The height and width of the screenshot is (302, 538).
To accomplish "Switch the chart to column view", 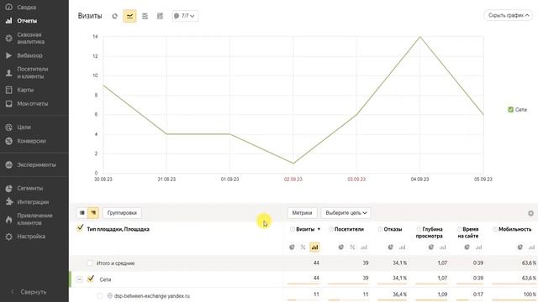I will tap(160, 16).
